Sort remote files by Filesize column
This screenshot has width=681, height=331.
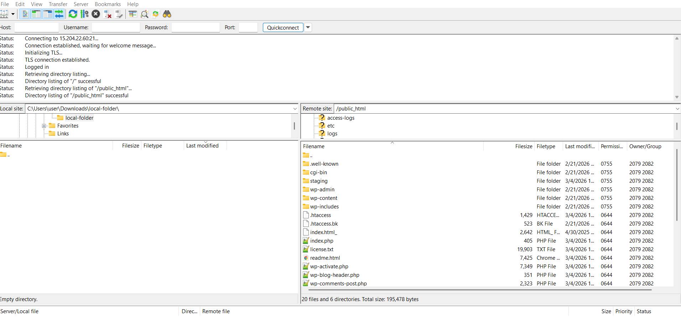click(x=523, y=146)
